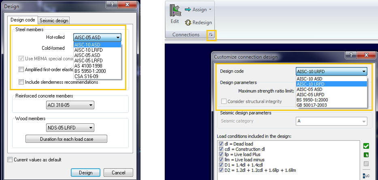Click the Redesign connections icon
This screenshot has width=378, height=180.
point(188,23)
